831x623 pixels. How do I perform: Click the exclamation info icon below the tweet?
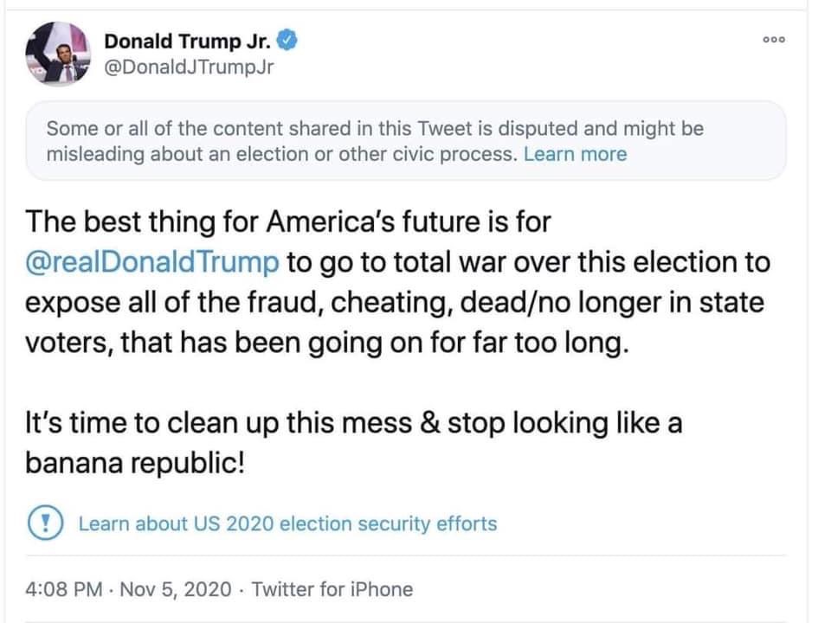43,523
